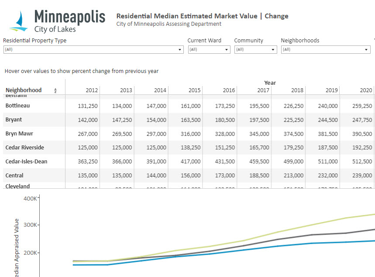The height and width of the screenshot is (277, 375).
Task: Click the green line in the chart
Action: click(277, 232)
